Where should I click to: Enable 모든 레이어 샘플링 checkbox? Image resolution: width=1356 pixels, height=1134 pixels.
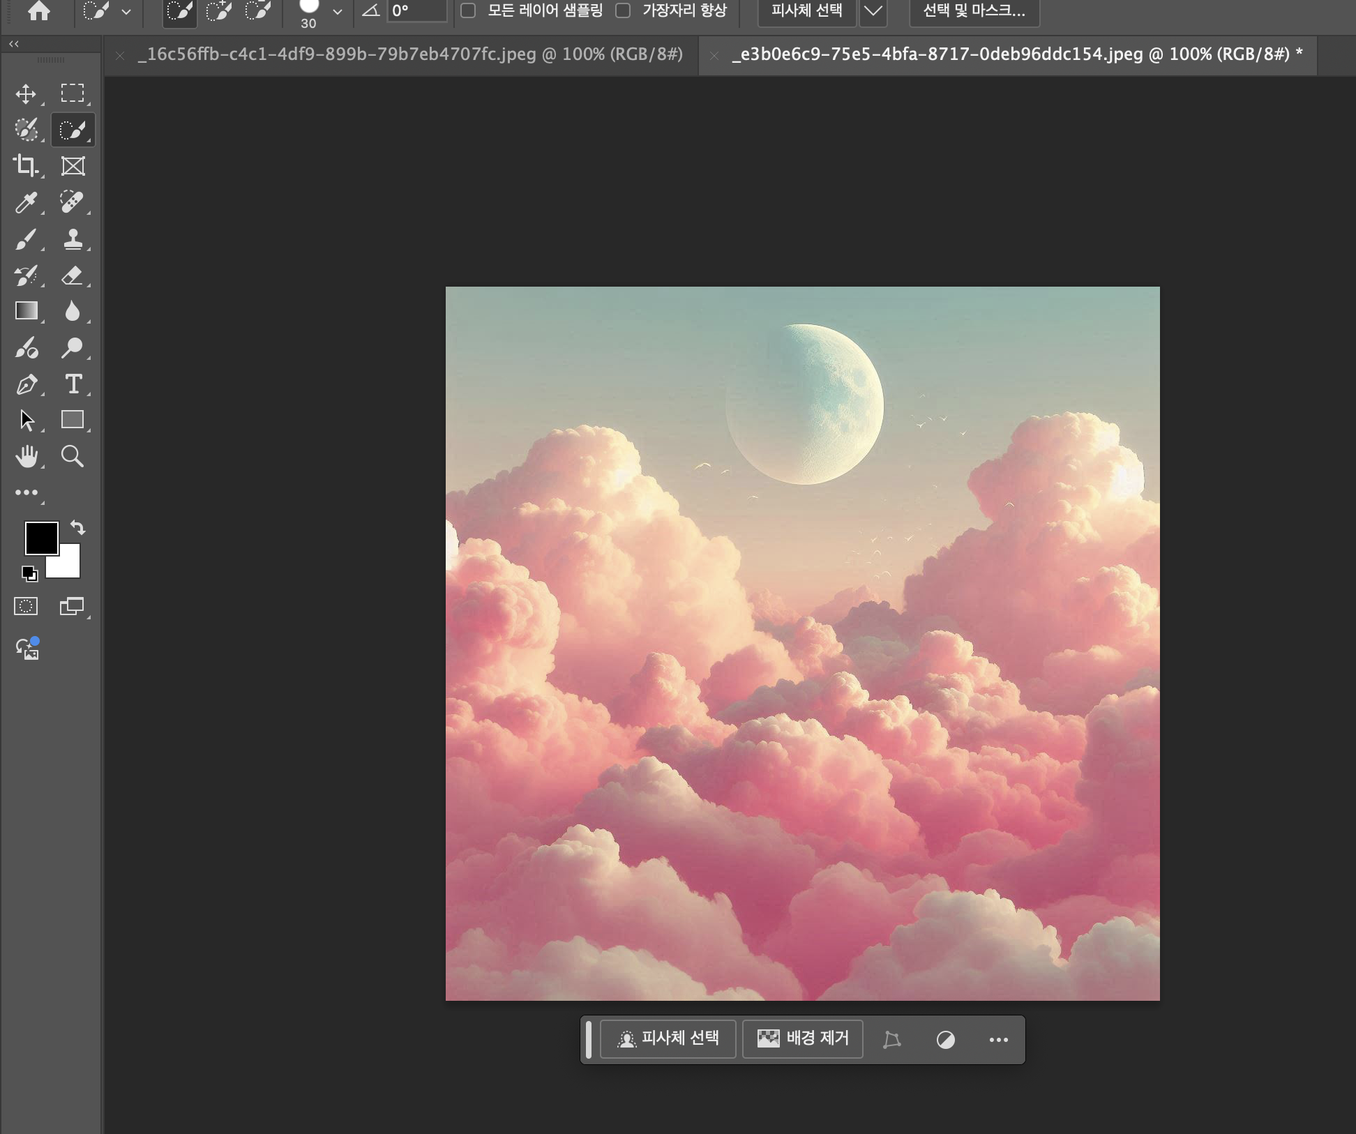(x=469, y=10)
